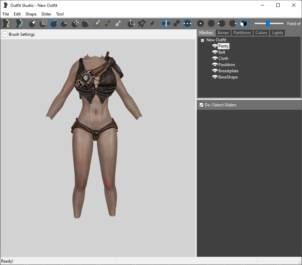Uncheck the De-/Select Sliders checkbox
This screenshot has width=302, height=265.
point(201,105)
